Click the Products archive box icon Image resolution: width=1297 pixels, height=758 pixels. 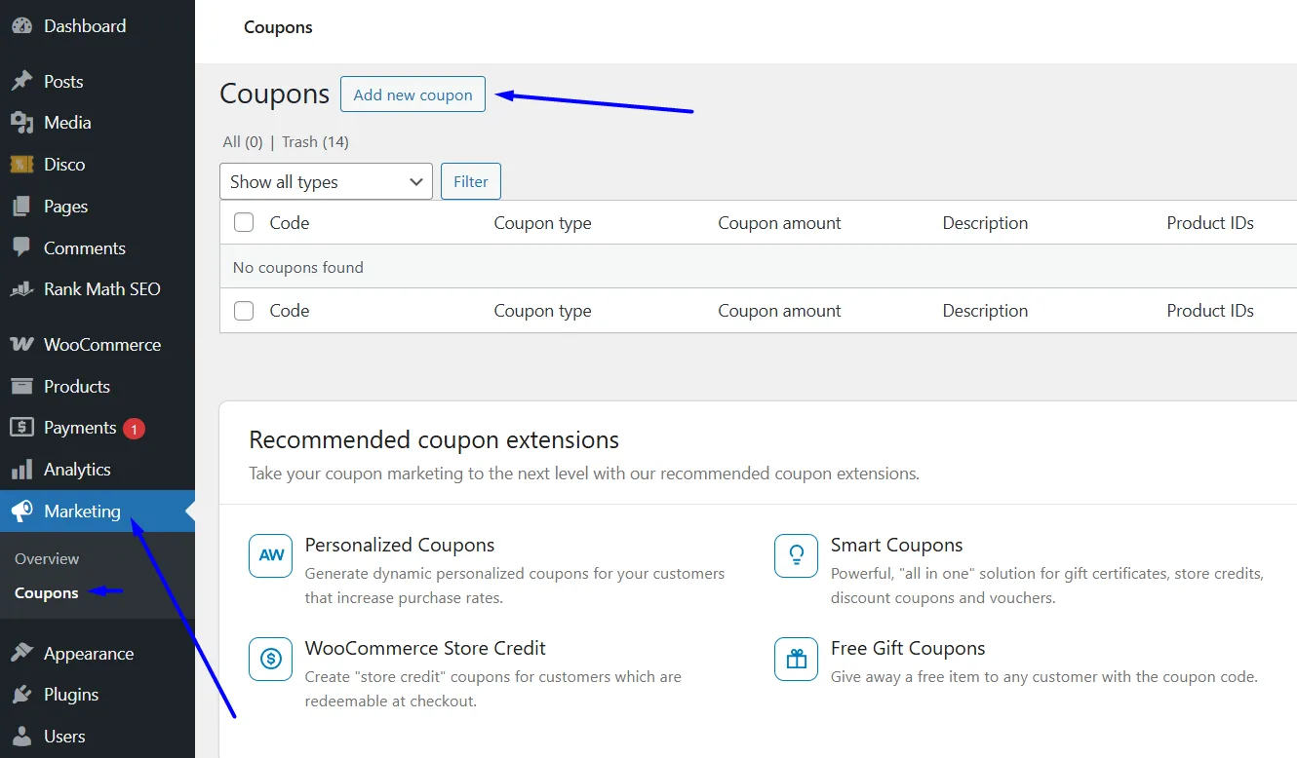point(21,387)
